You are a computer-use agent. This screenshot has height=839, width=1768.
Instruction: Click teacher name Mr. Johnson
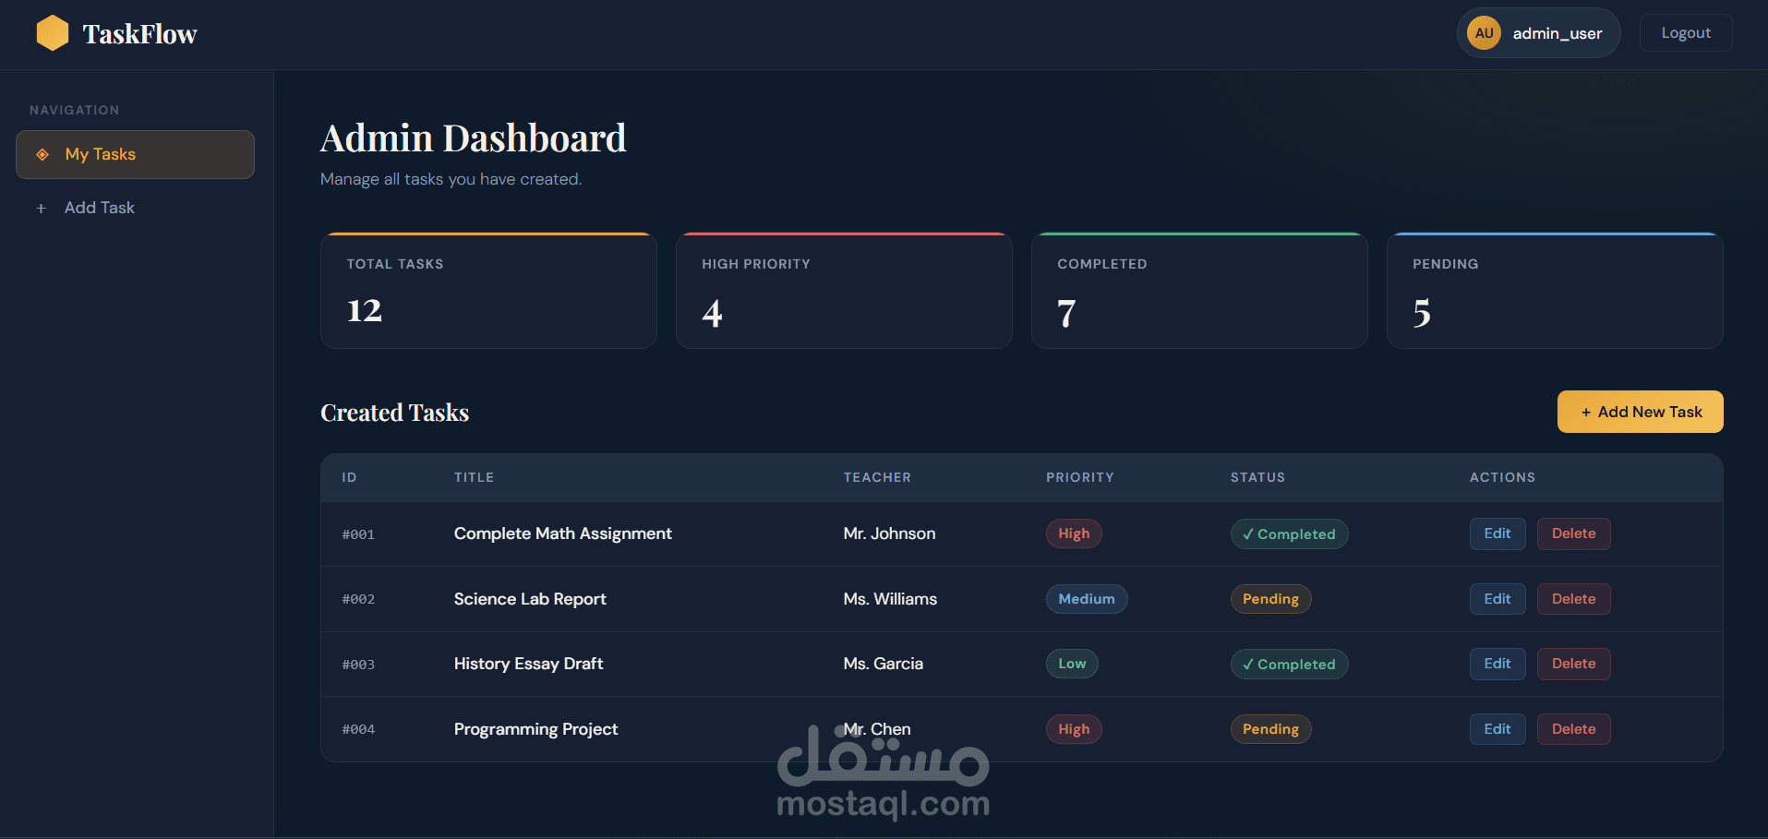pos(889,533)
